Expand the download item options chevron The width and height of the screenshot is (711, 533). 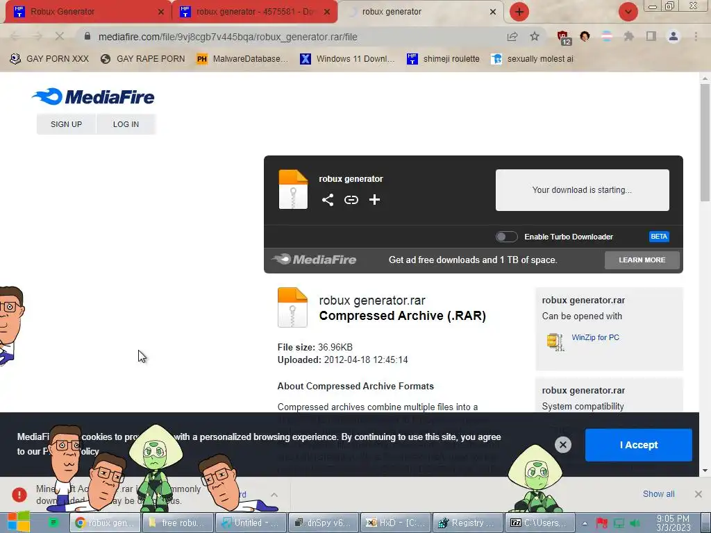[274, 494]
